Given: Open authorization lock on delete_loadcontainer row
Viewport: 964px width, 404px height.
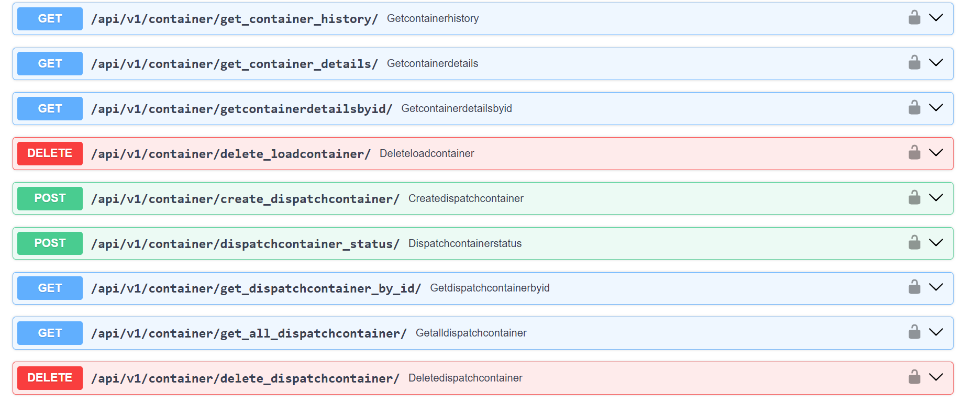Looking at the screenshot, I should pyautogui.click(x=914, y=153).
